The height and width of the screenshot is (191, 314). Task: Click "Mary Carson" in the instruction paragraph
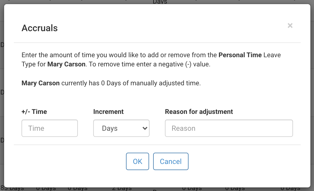pos(66,64)
